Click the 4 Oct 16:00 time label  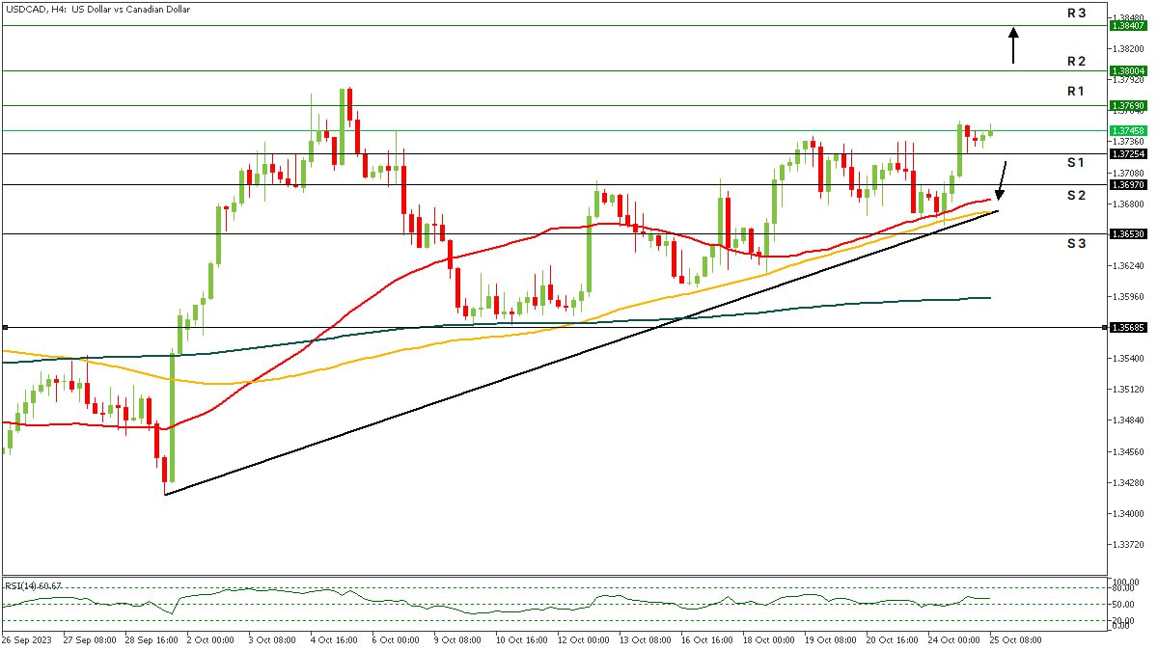pos(336,639)
